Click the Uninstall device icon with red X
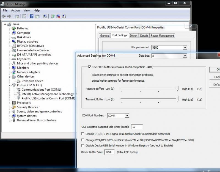Screen dimensions: 220x172 tap(58, 16)
